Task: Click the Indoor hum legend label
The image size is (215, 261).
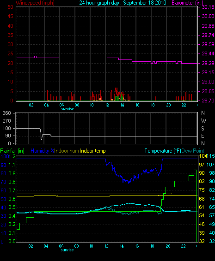Action: pyautogui.click(x=67, y=151)
